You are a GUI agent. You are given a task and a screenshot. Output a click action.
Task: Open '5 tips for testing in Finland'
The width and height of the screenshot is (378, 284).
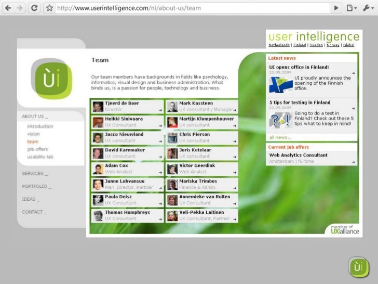[x=300, y=102]
